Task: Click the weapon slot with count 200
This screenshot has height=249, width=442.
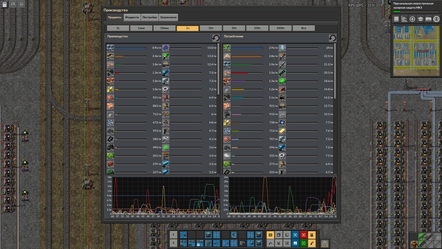Action: tap(422, 244)
